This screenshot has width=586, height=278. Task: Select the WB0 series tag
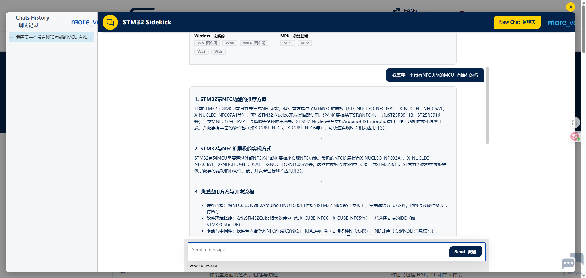point(230,43)
